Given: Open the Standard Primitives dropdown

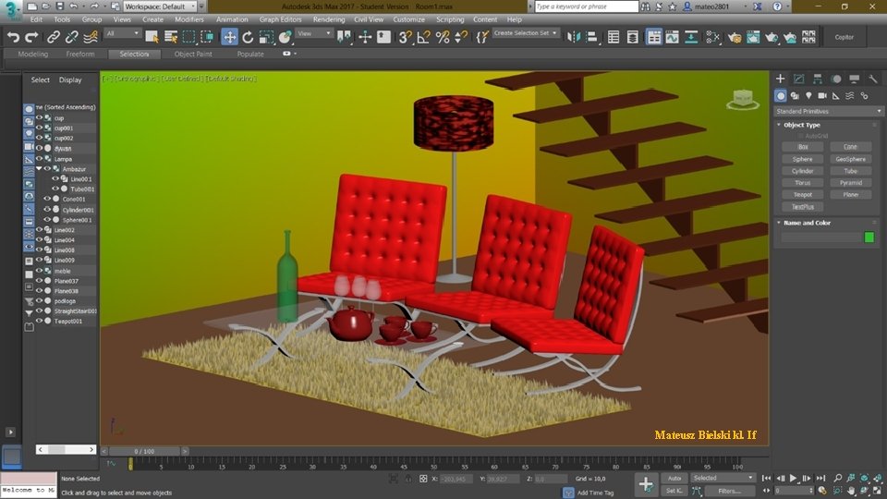Looking at the screenshot, I should pos(828,112).
